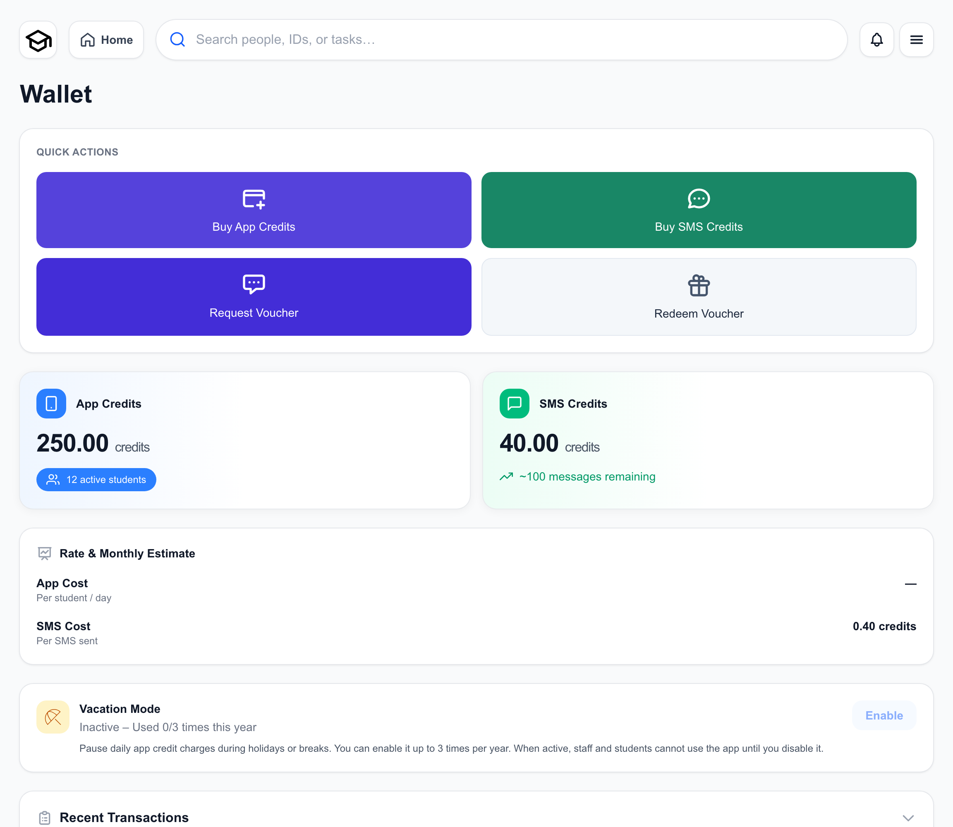
Task: Select Buy SMS Credits
Action: coord(699,210)
